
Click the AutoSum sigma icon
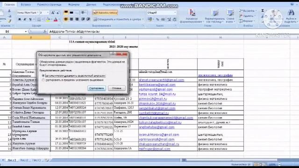[x=263, y=11]
